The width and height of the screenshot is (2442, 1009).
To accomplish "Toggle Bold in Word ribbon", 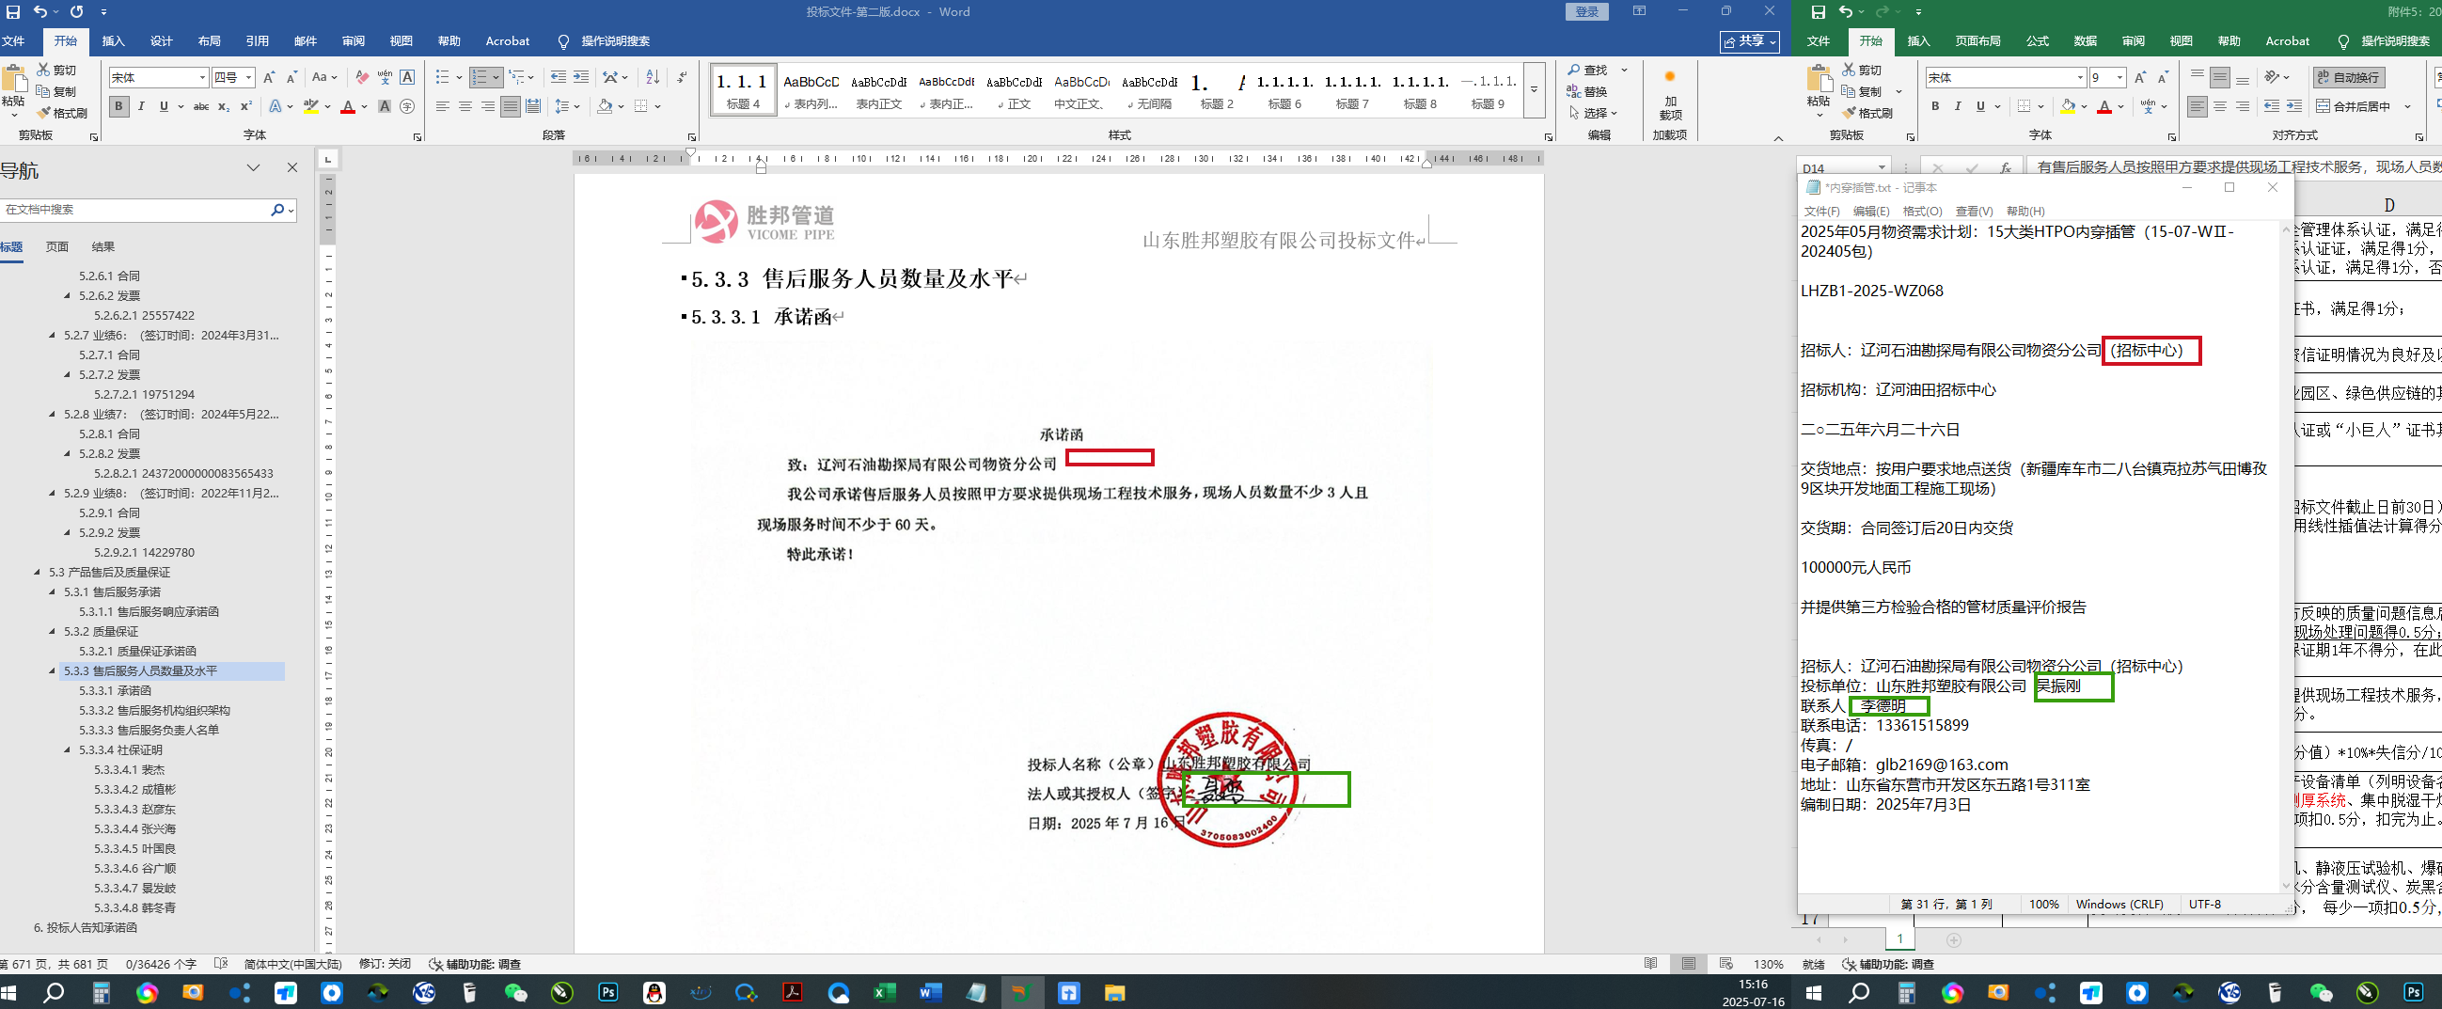I will point(118,106).
